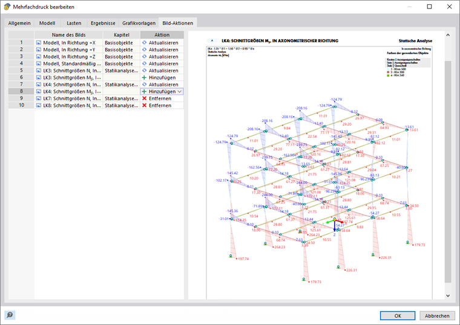Click 'Basisobjekte' chapter cell in row 1
The image size is (460, 325).
coord(122,43)
